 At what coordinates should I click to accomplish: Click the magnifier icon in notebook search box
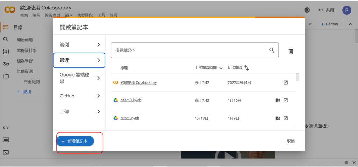pos(272,50)
